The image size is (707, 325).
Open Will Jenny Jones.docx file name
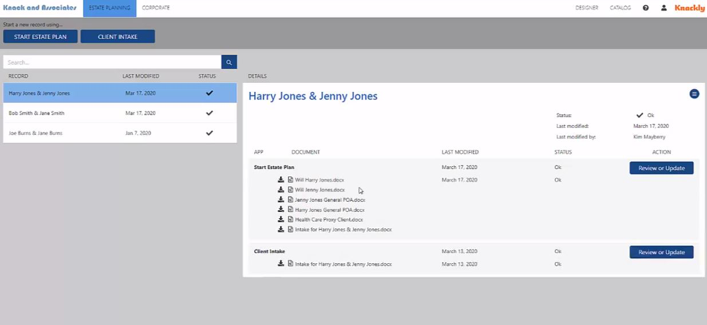(x=320, y=190)
